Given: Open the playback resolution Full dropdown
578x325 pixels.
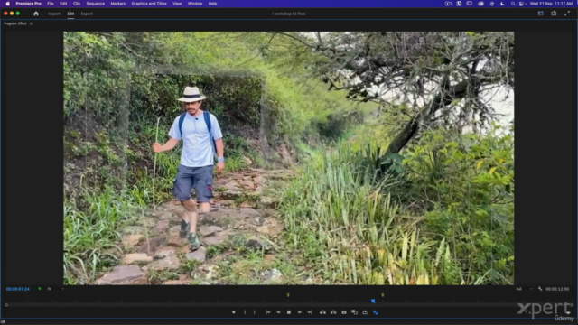Looking at the screenshot, I should click(x=524, y=289).
